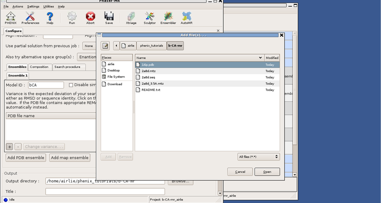Click the PHENIX home icon
This screenshot has width=381, height=203.
(x=10, y=18)
